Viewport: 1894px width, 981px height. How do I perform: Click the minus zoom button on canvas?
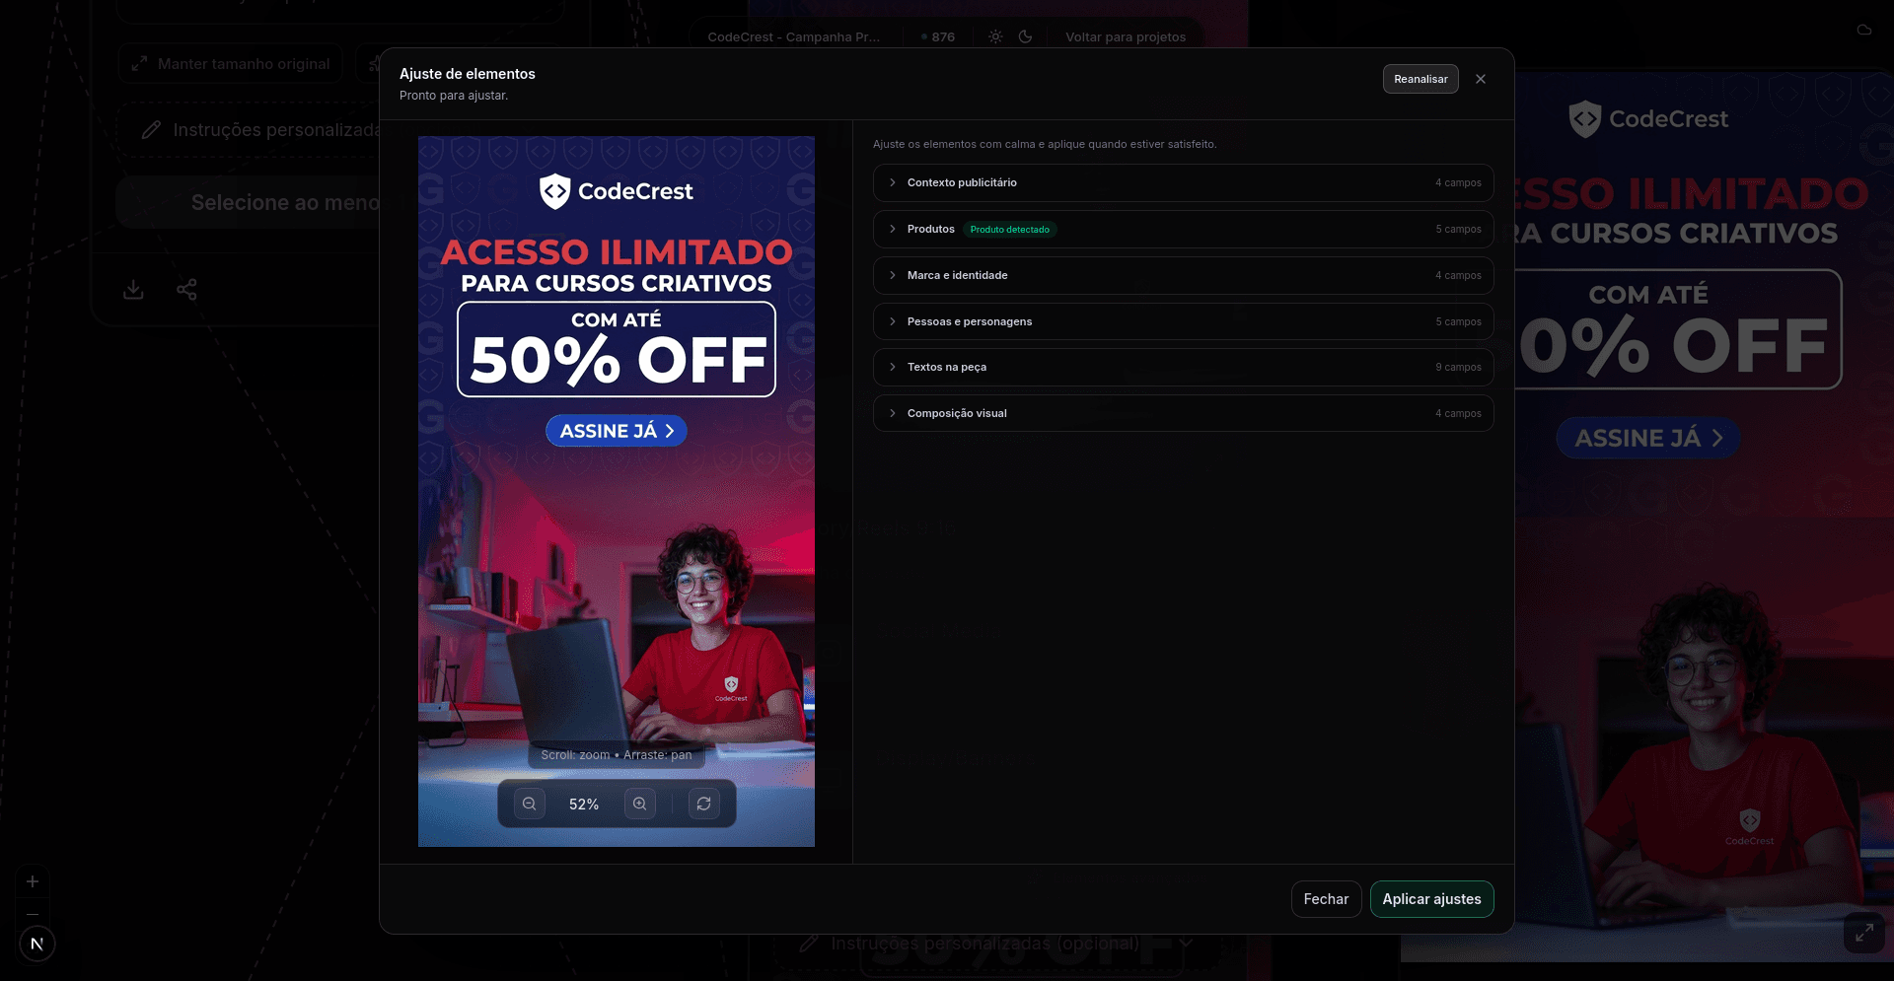tap(33, 913)
